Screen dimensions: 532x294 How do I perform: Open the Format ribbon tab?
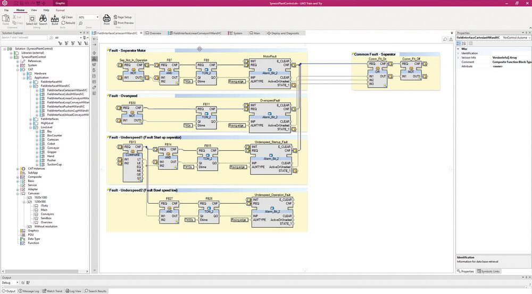[x=60, y=10]
